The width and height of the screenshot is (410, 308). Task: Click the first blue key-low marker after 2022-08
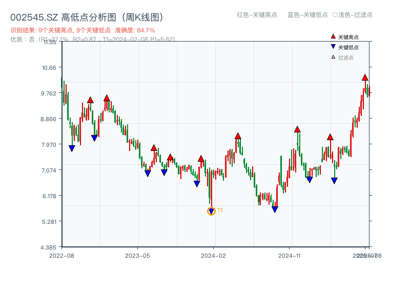click(72, 148)
